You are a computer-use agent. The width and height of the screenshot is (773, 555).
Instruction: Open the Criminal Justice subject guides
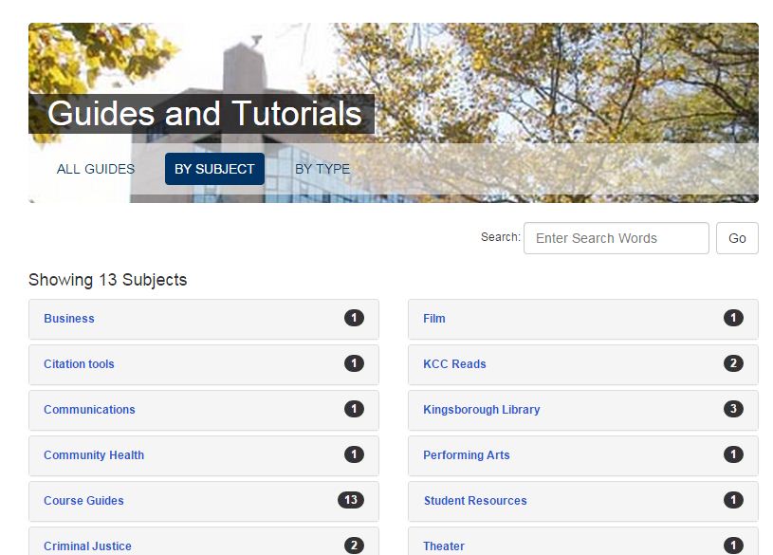pyautogui.click(x=87, y=546)
